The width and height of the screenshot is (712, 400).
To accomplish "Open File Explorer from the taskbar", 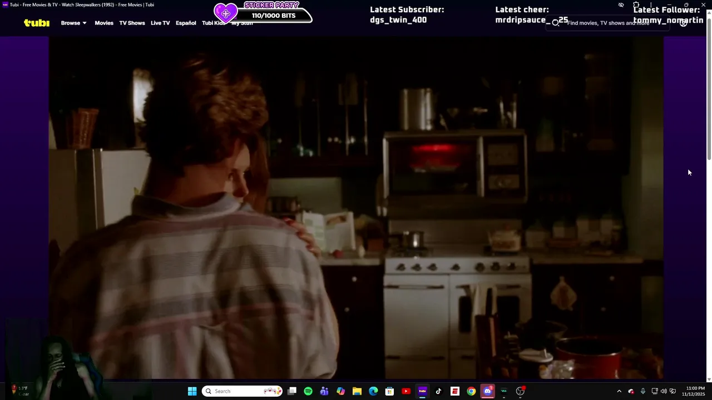I will [x=357, y=391].
